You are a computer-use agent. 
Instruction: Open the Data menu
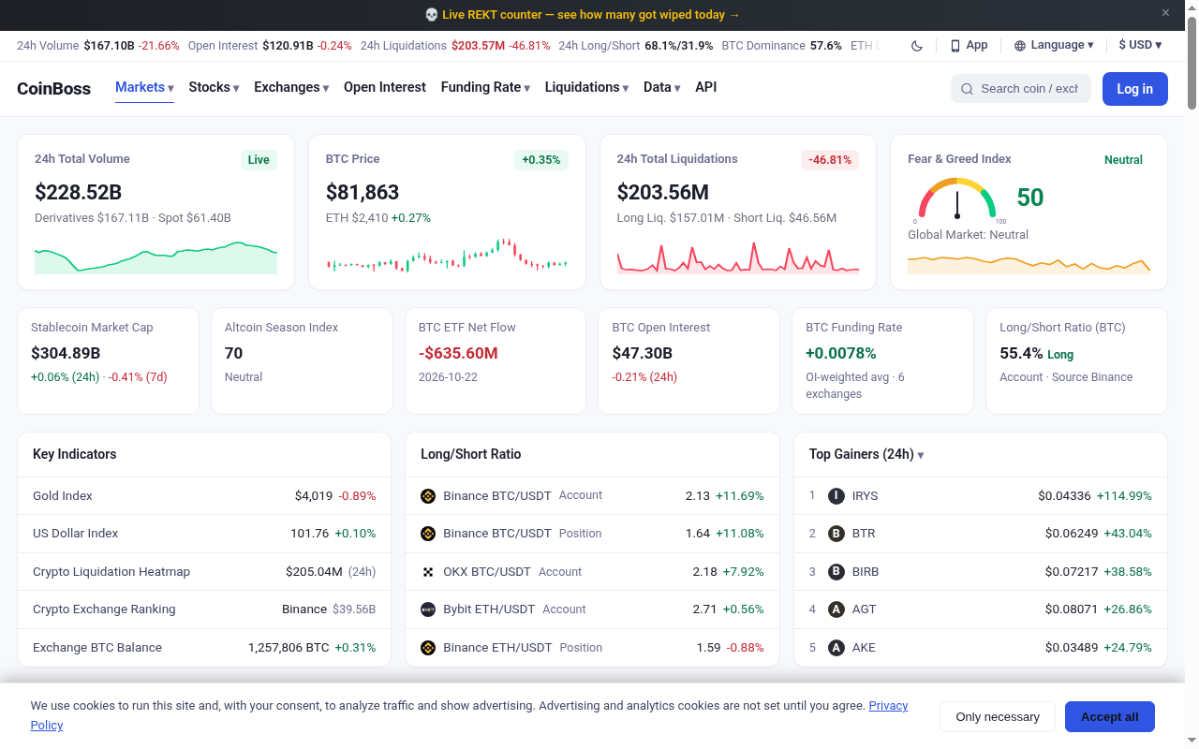[661, 87]
